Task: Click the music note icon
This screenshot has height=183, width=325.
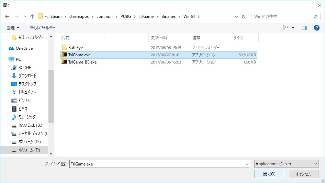Action: [x=14, y=117]
